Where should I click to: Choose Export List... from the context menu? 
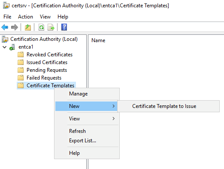[x=87, y=141]
